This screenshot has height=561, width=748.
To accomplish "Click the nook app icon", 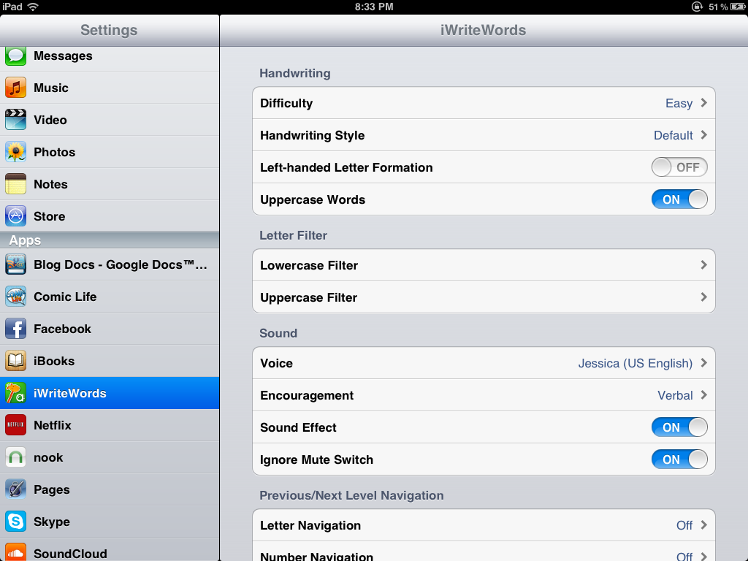I will [x=15, y=457].
